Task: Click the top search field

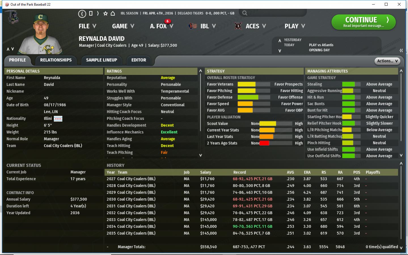Action: [x=273, y=13]
